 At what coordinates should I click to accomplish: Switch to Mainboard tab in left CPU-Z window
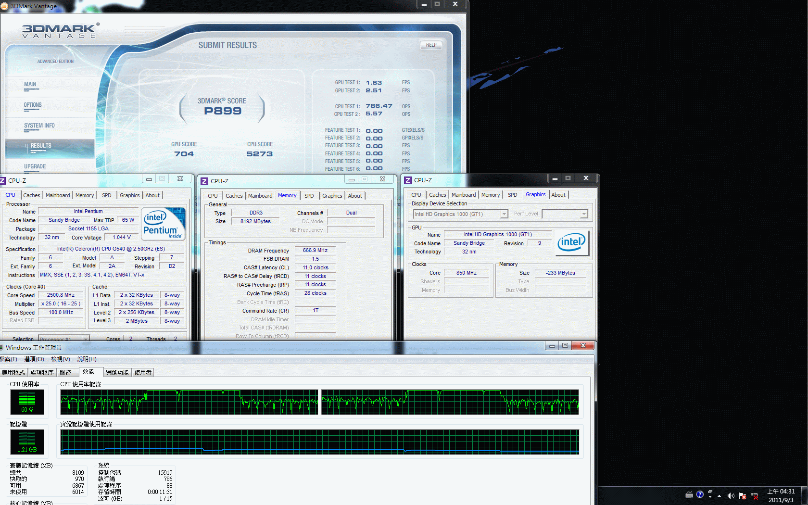[58, 195]
